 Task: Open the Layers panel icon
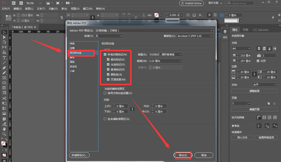[225, 32]
